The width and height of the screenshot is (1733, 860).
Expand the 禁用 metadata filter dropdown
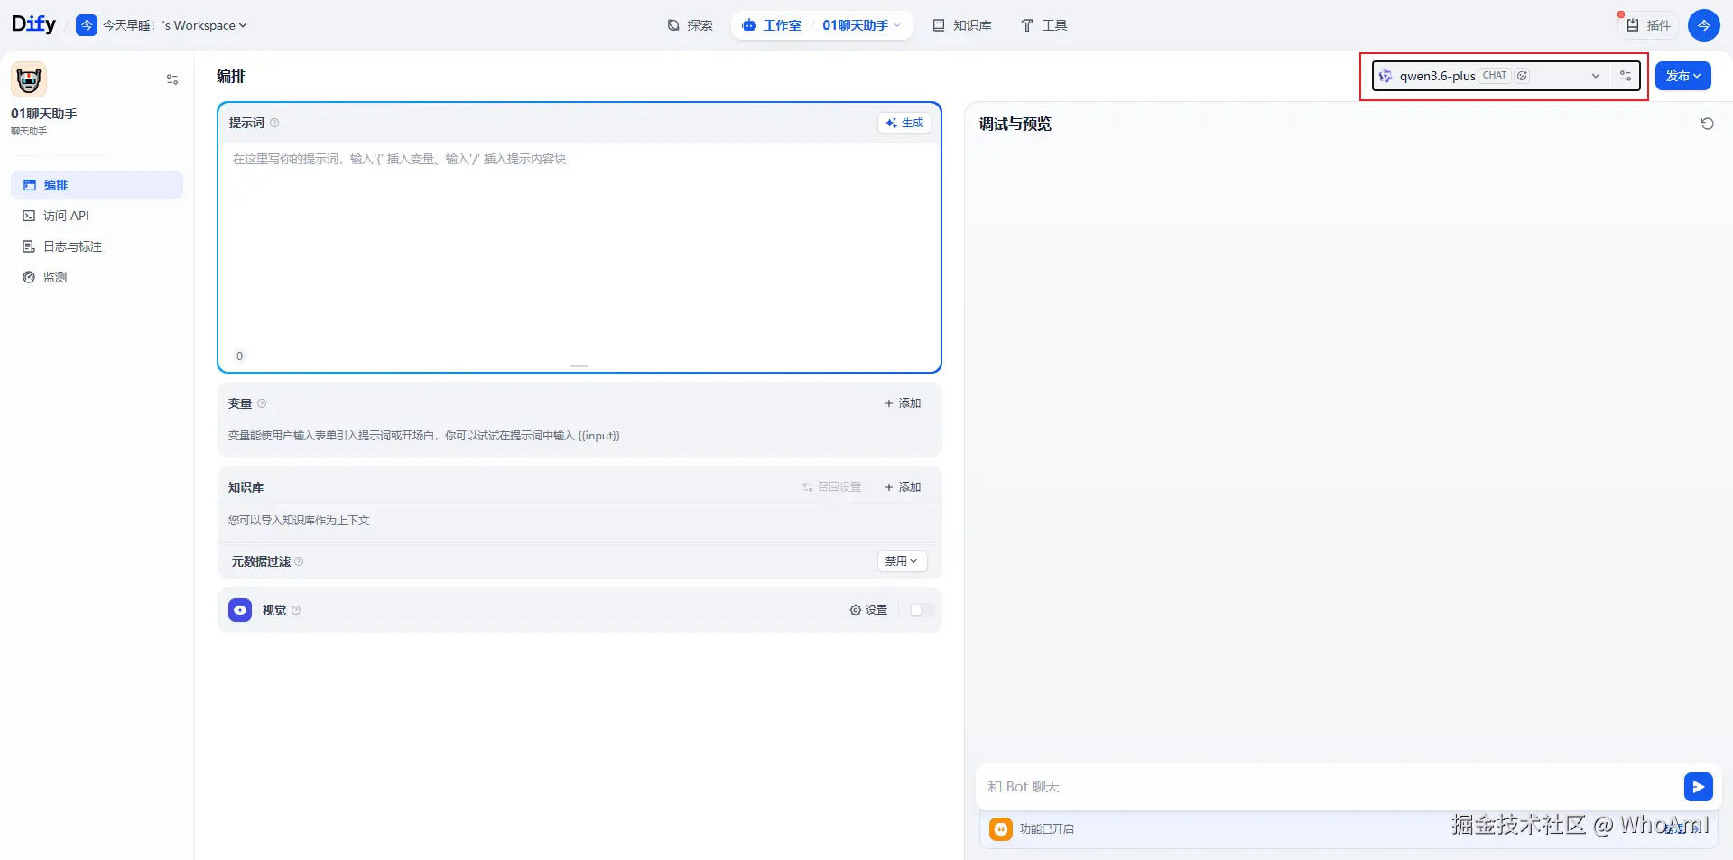(x=902, y=561)
